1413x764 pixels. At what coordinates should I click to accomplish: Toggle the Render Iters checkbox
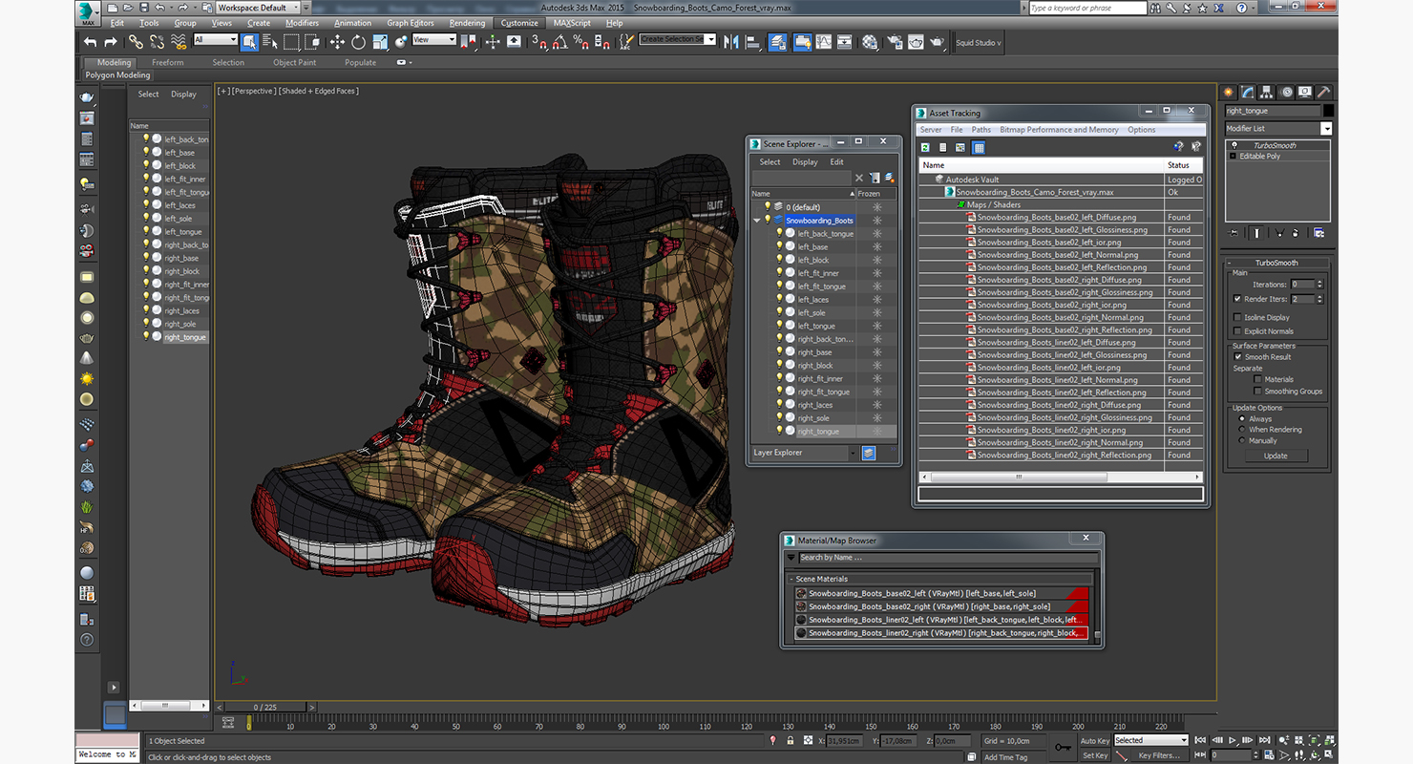pyautogui.click(x=1238, y=299)
